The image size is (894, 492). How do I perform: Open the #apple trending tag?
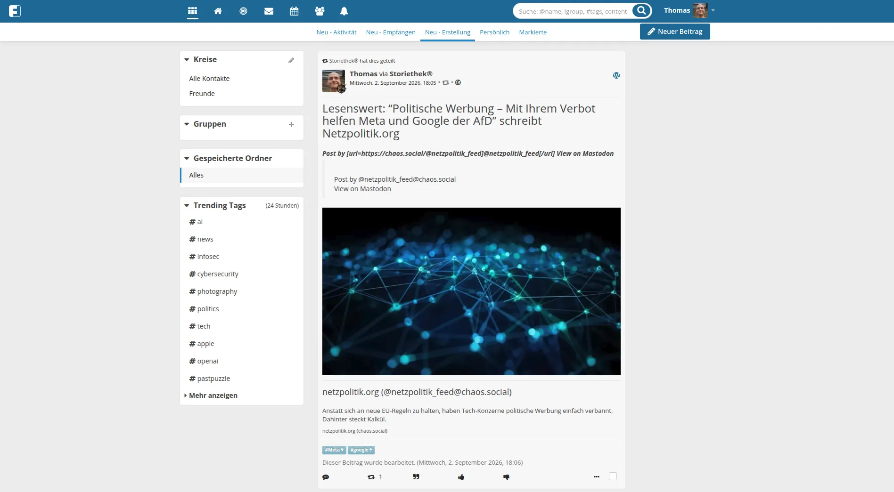coord(202,344)
